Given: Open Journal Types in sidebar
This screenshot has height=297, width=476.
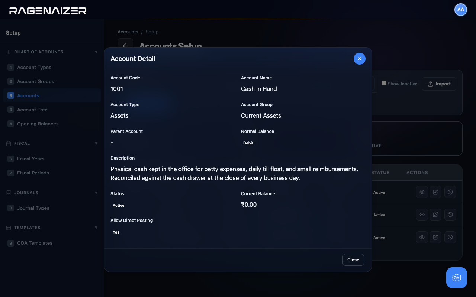Looking at the screenshot, I should [x=52, y=208].
